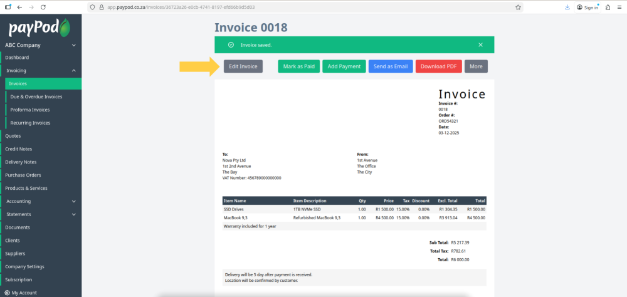Open Purchase Orders in the sidebar
The width and height of the screenshot is (627, 297).
pyautogui.click(x=23, y=175)
